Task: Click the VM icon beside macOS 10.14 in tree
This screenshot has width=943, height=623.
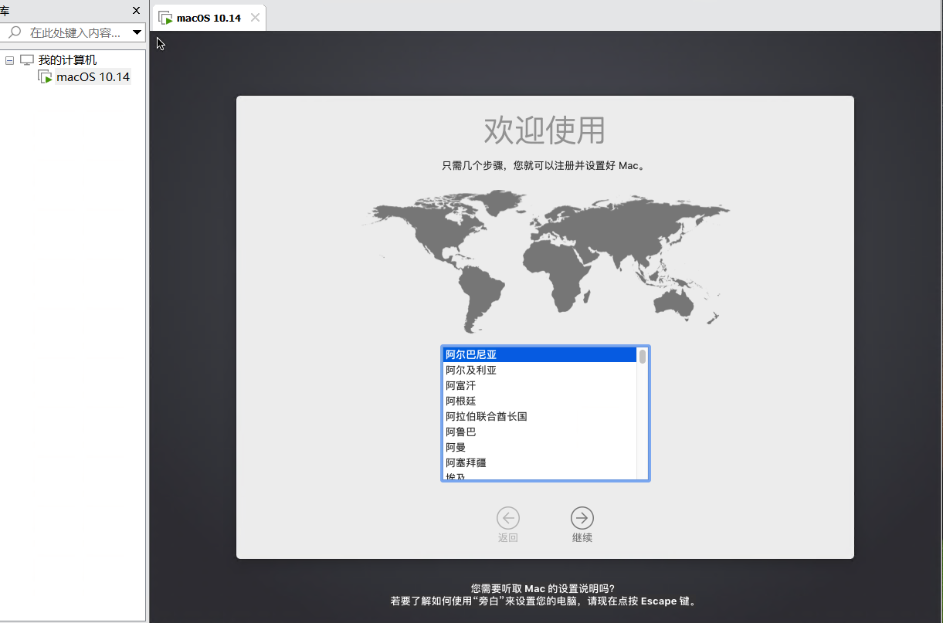Action: (x=45, y=77)
